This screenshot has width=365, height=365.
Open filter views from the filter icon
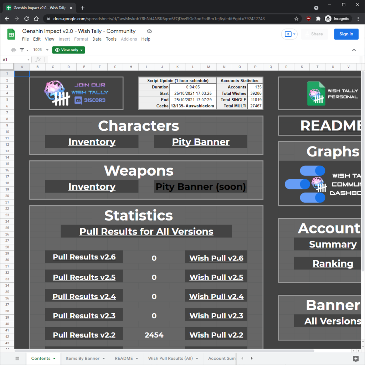click(x=22, y=50)
